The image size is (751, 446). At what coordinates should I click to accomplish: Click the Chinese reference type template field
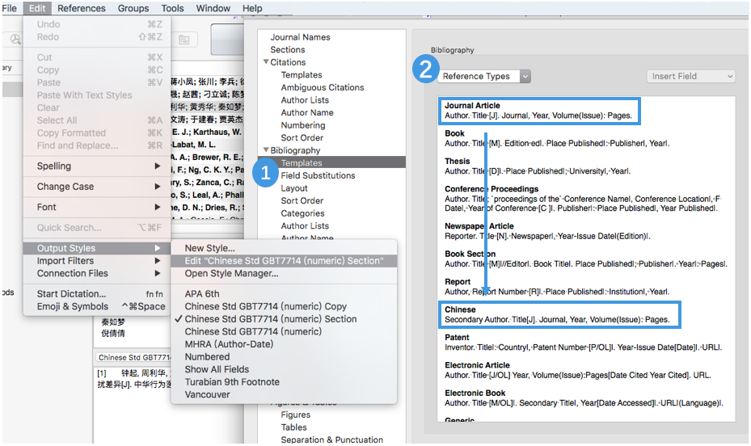click(x=556, y=319)
